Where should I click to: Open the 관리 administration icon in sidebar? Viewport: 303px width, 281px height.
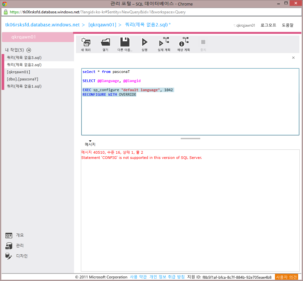9,246
